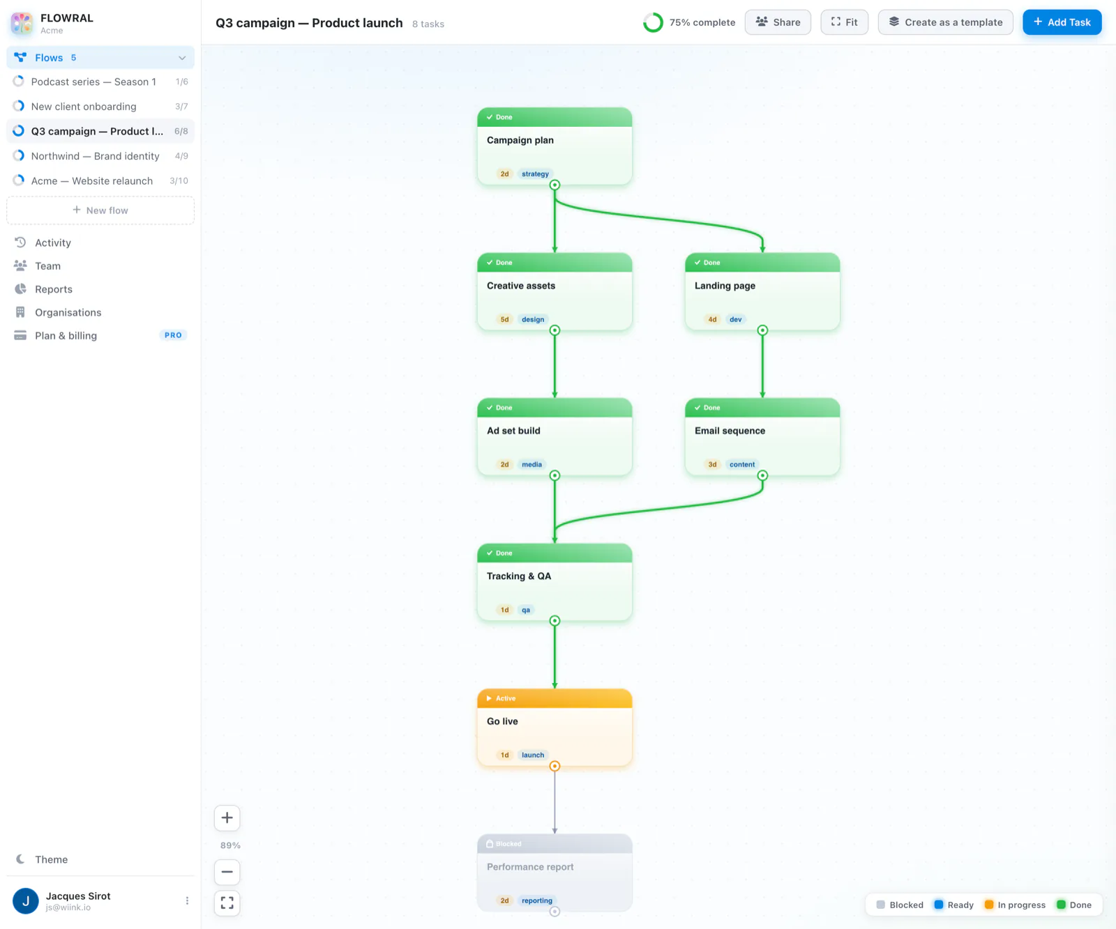Zoom out with the minus button

pyautogui.click(x=227, y=872)
